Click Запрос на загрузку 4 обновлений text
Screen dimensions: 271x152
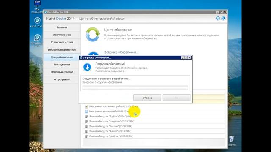(102, 82)
